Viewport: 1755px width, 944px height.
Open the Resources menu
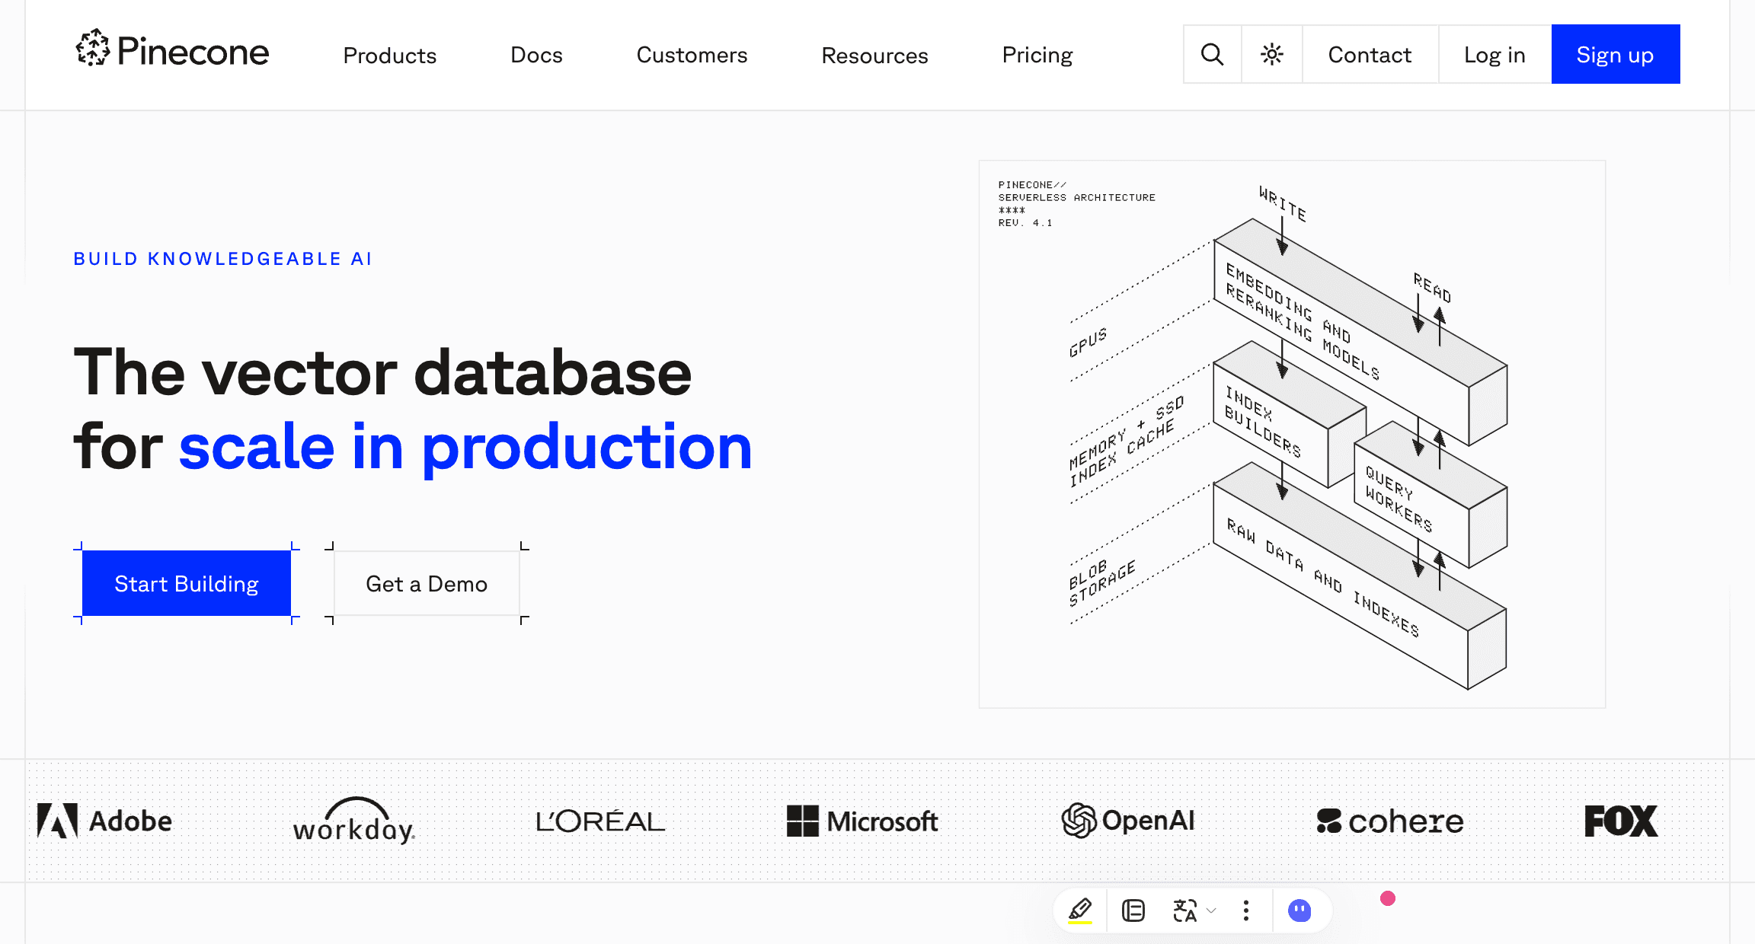(x=874, y=55)
